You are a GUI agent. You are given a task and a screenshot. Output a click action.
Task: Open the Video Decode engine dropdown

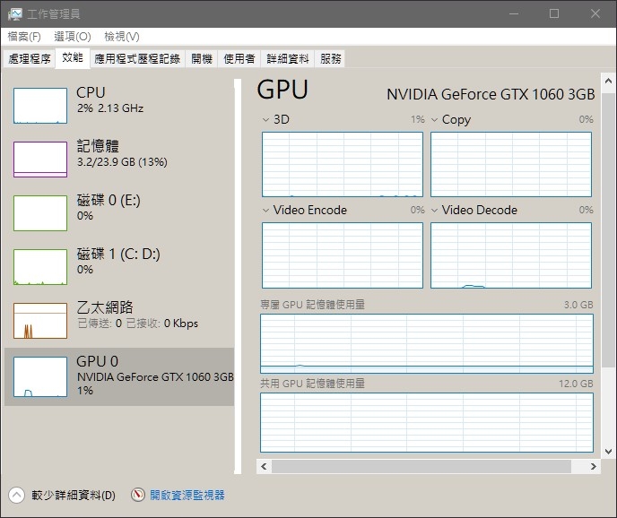(x=434, y=211)
